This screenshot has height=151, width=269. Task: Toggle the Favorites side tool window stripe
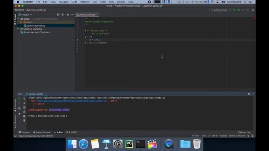tap(15, 105)
